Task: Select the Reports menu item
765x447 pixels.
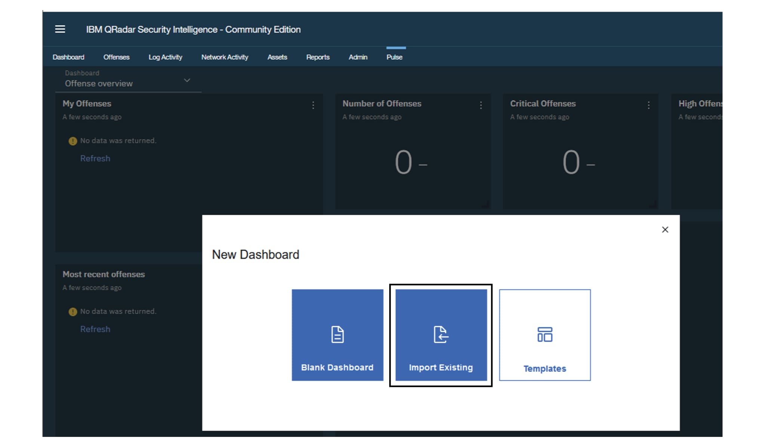Action: pos(317,57)
